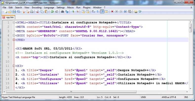
Task: Open the Encoding menu
Action: pyautogui.click(x=36, y=8)
